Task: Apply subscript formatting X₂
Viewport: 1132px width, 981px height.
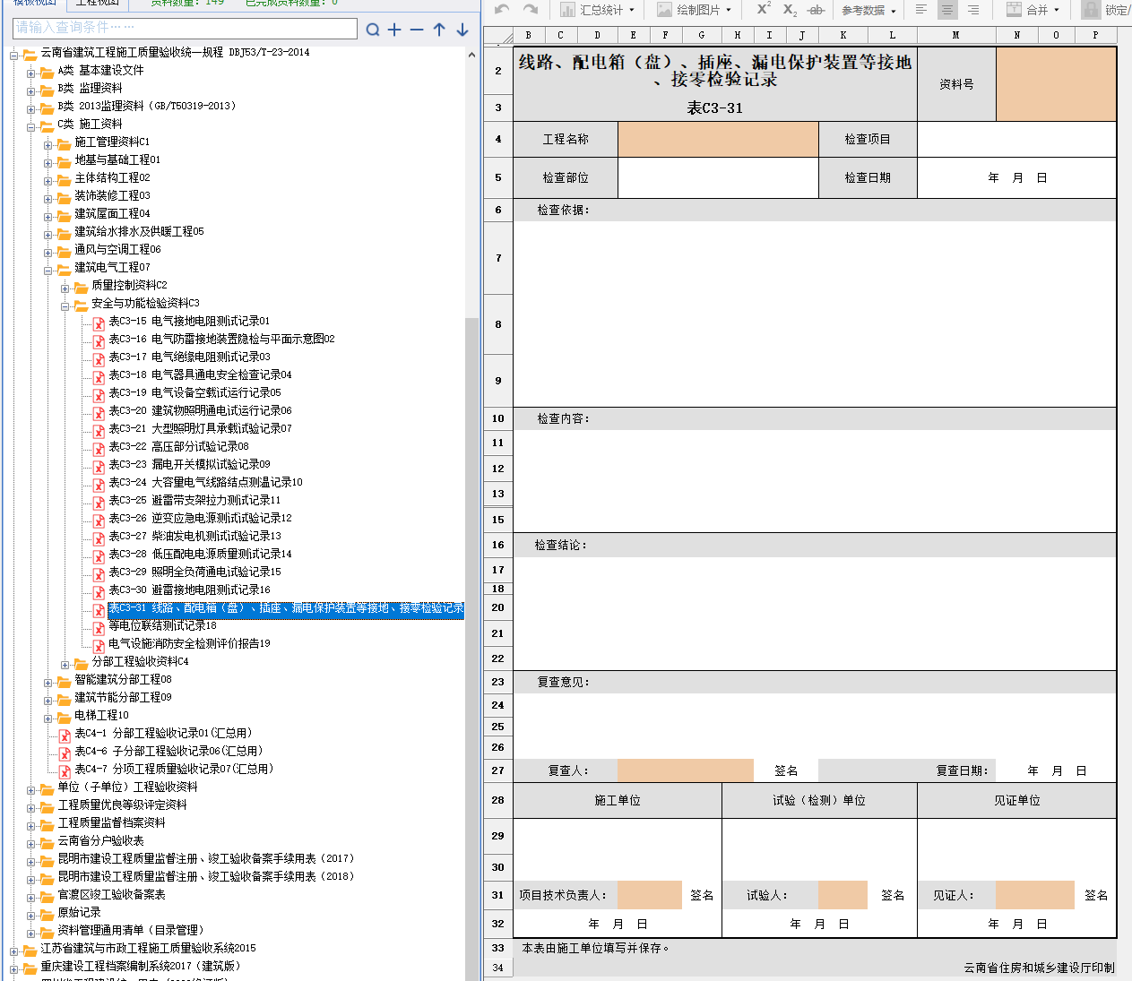Action: click(x=790, y=9)
